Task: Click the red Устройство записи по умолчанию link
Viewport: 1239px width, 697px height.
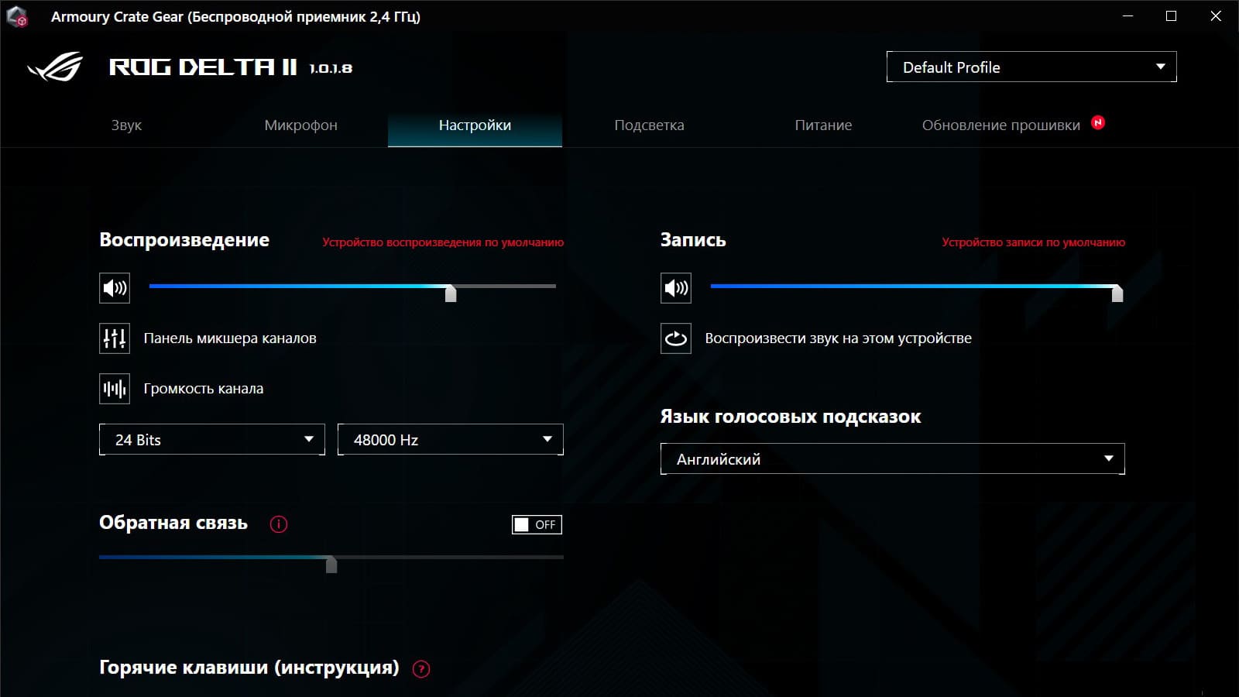Action: tap(1033, 242)
